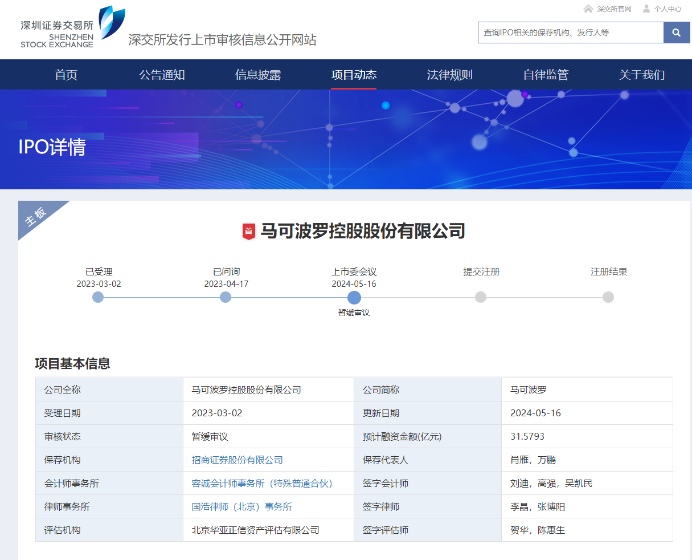Click the Shenzhen Stock Exchange logo

pyautogui.click(x=72, y=27)
